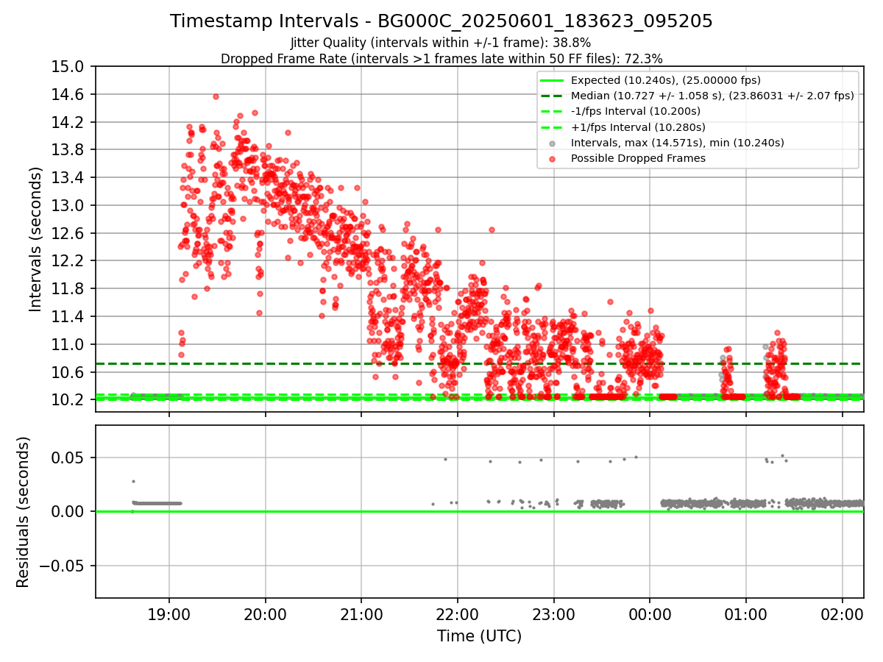Click legend entry '+1/fps Interval (10.280s)'
The image size is (883, 662).
click(x=638, y=127)
